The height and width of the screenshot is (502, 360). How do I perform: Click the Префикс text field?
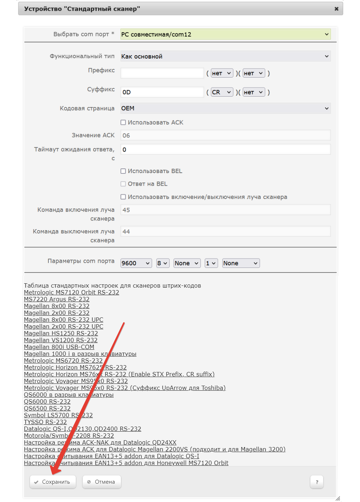(x=162, y=73)
